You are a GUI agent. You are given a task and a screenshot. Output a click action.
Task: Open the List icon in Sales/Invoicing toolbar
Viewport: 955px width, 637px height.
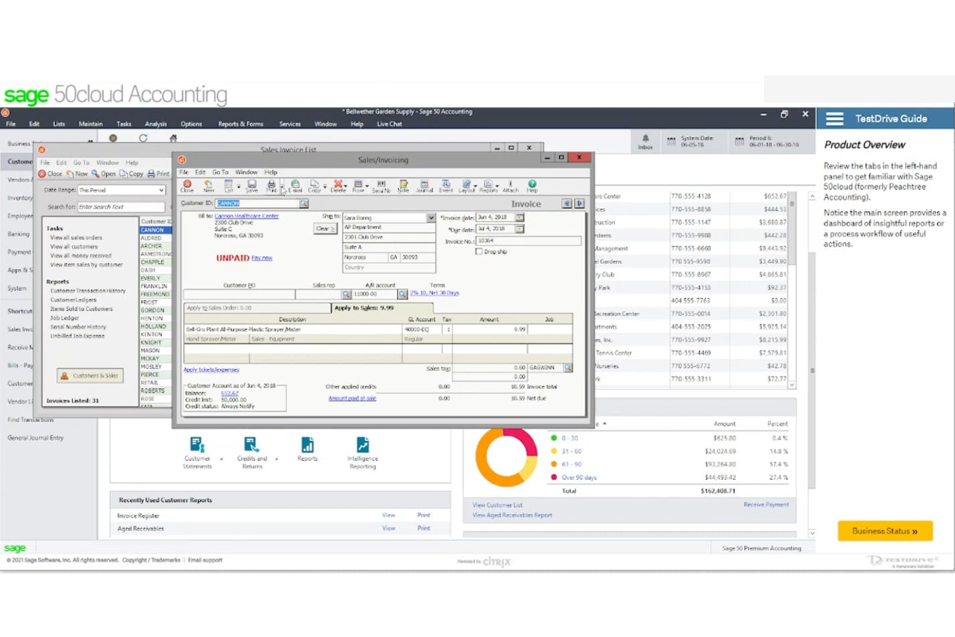(x=228, y=187)
